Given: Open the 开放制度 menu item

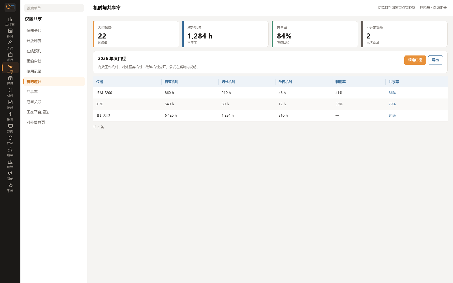Looking at the screenshot, I should (54, 41).
